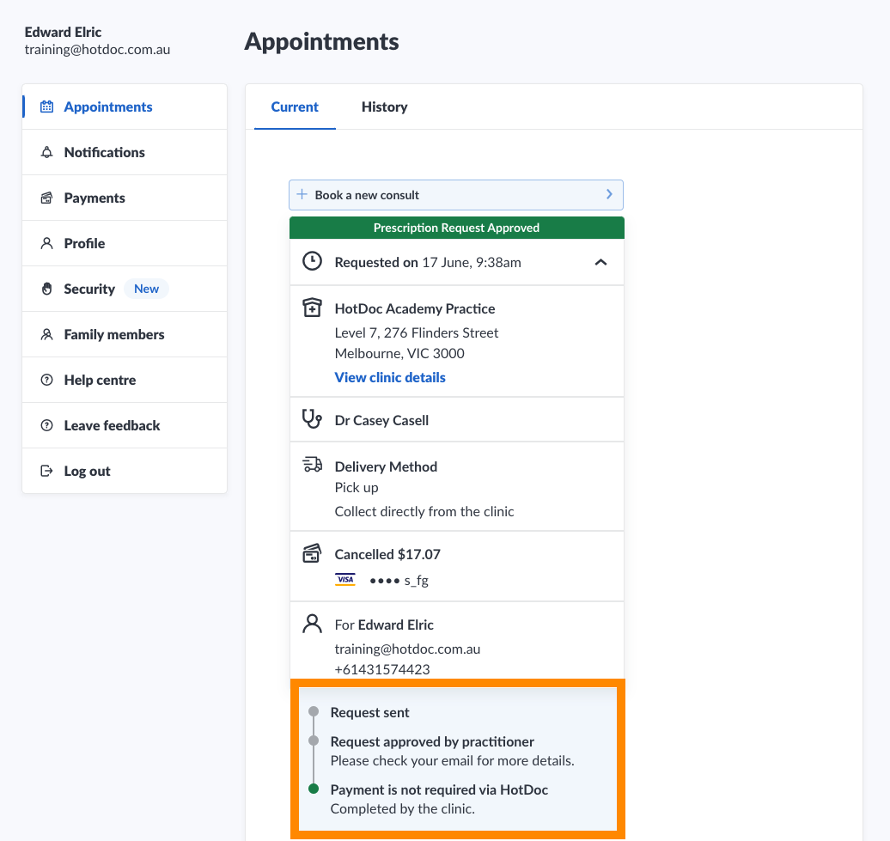Click the New badge beside Security

146,289
